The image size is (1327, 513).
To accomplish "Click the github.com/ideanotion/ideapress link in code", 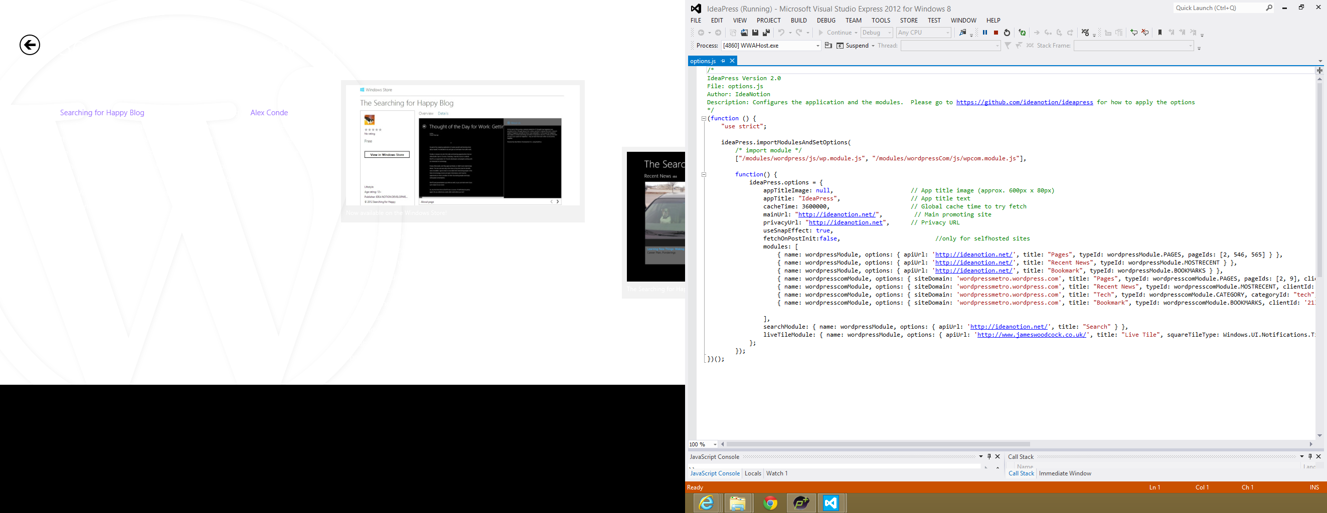I will point(1025,102).
